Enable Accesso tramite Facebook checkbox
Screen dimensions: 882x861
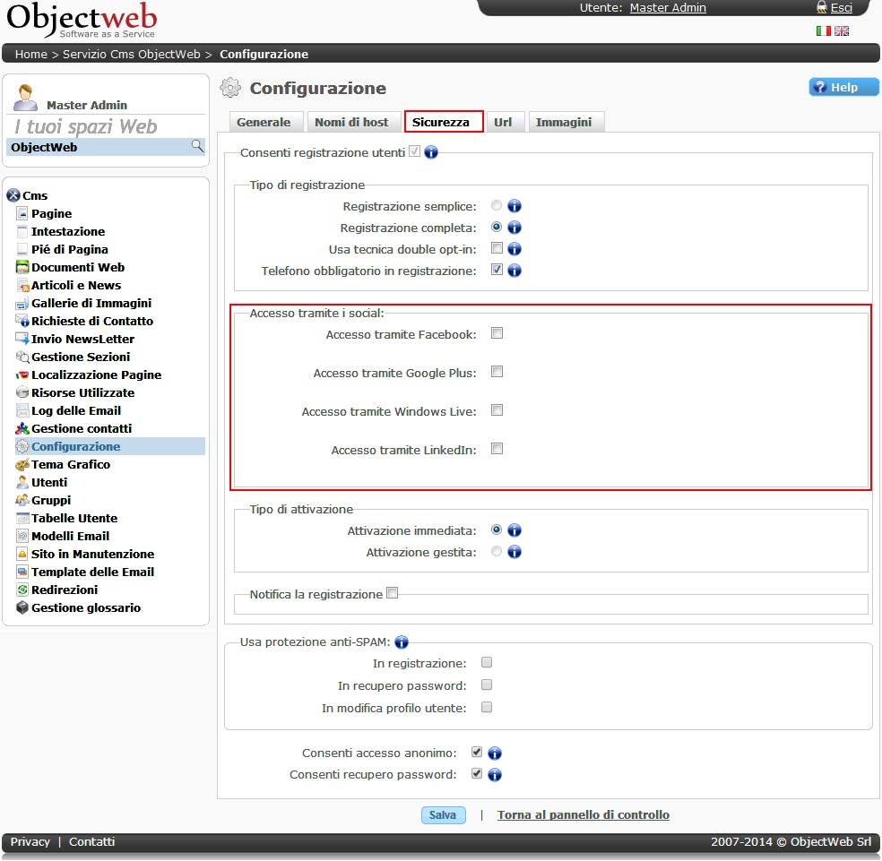coord(497,333)
